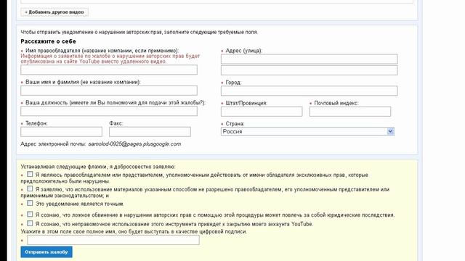The image size is (465, 261).
Task: Focus the 'Штат/Провинция' input field
Action: click(x=262, y=112)
